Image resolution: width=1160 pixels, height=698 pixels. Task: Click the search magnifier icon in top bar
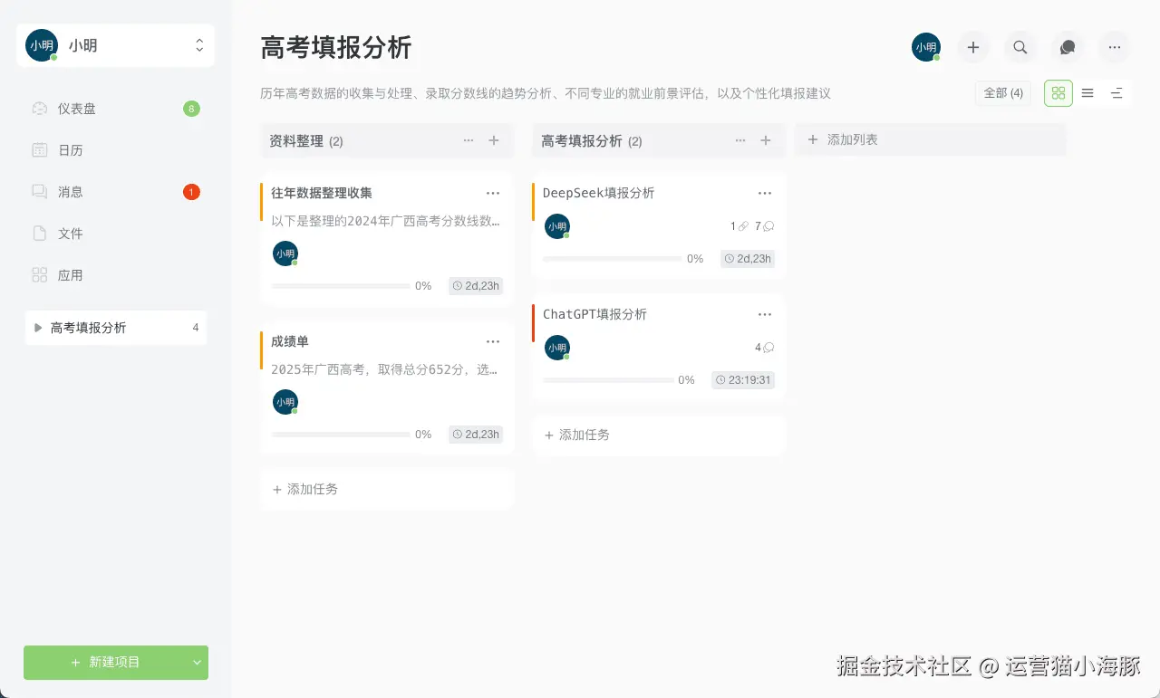click(1020, 47)
